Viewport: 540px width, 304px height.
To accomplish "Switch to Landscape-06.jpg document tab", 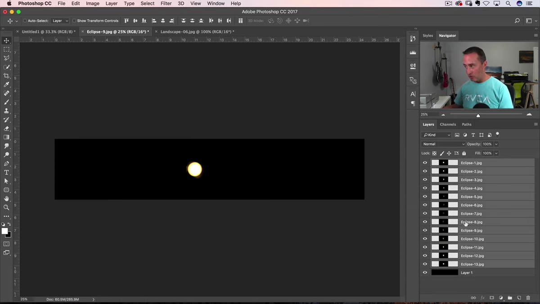I will (x=197, y=32).
